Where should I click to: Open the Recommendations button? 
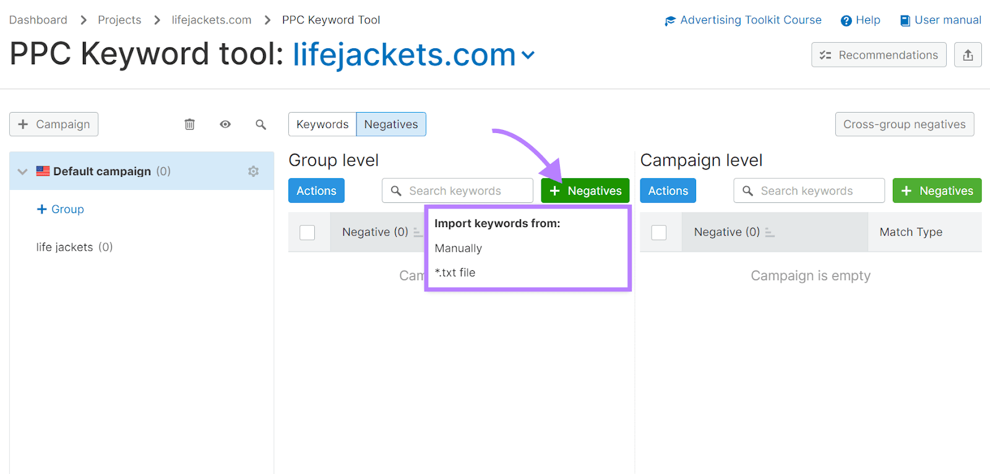(x=879, y=55)
